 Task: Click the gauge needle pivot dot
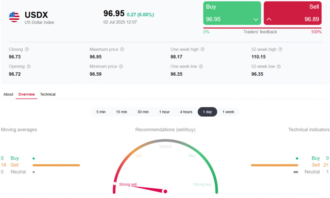[165, 191]
